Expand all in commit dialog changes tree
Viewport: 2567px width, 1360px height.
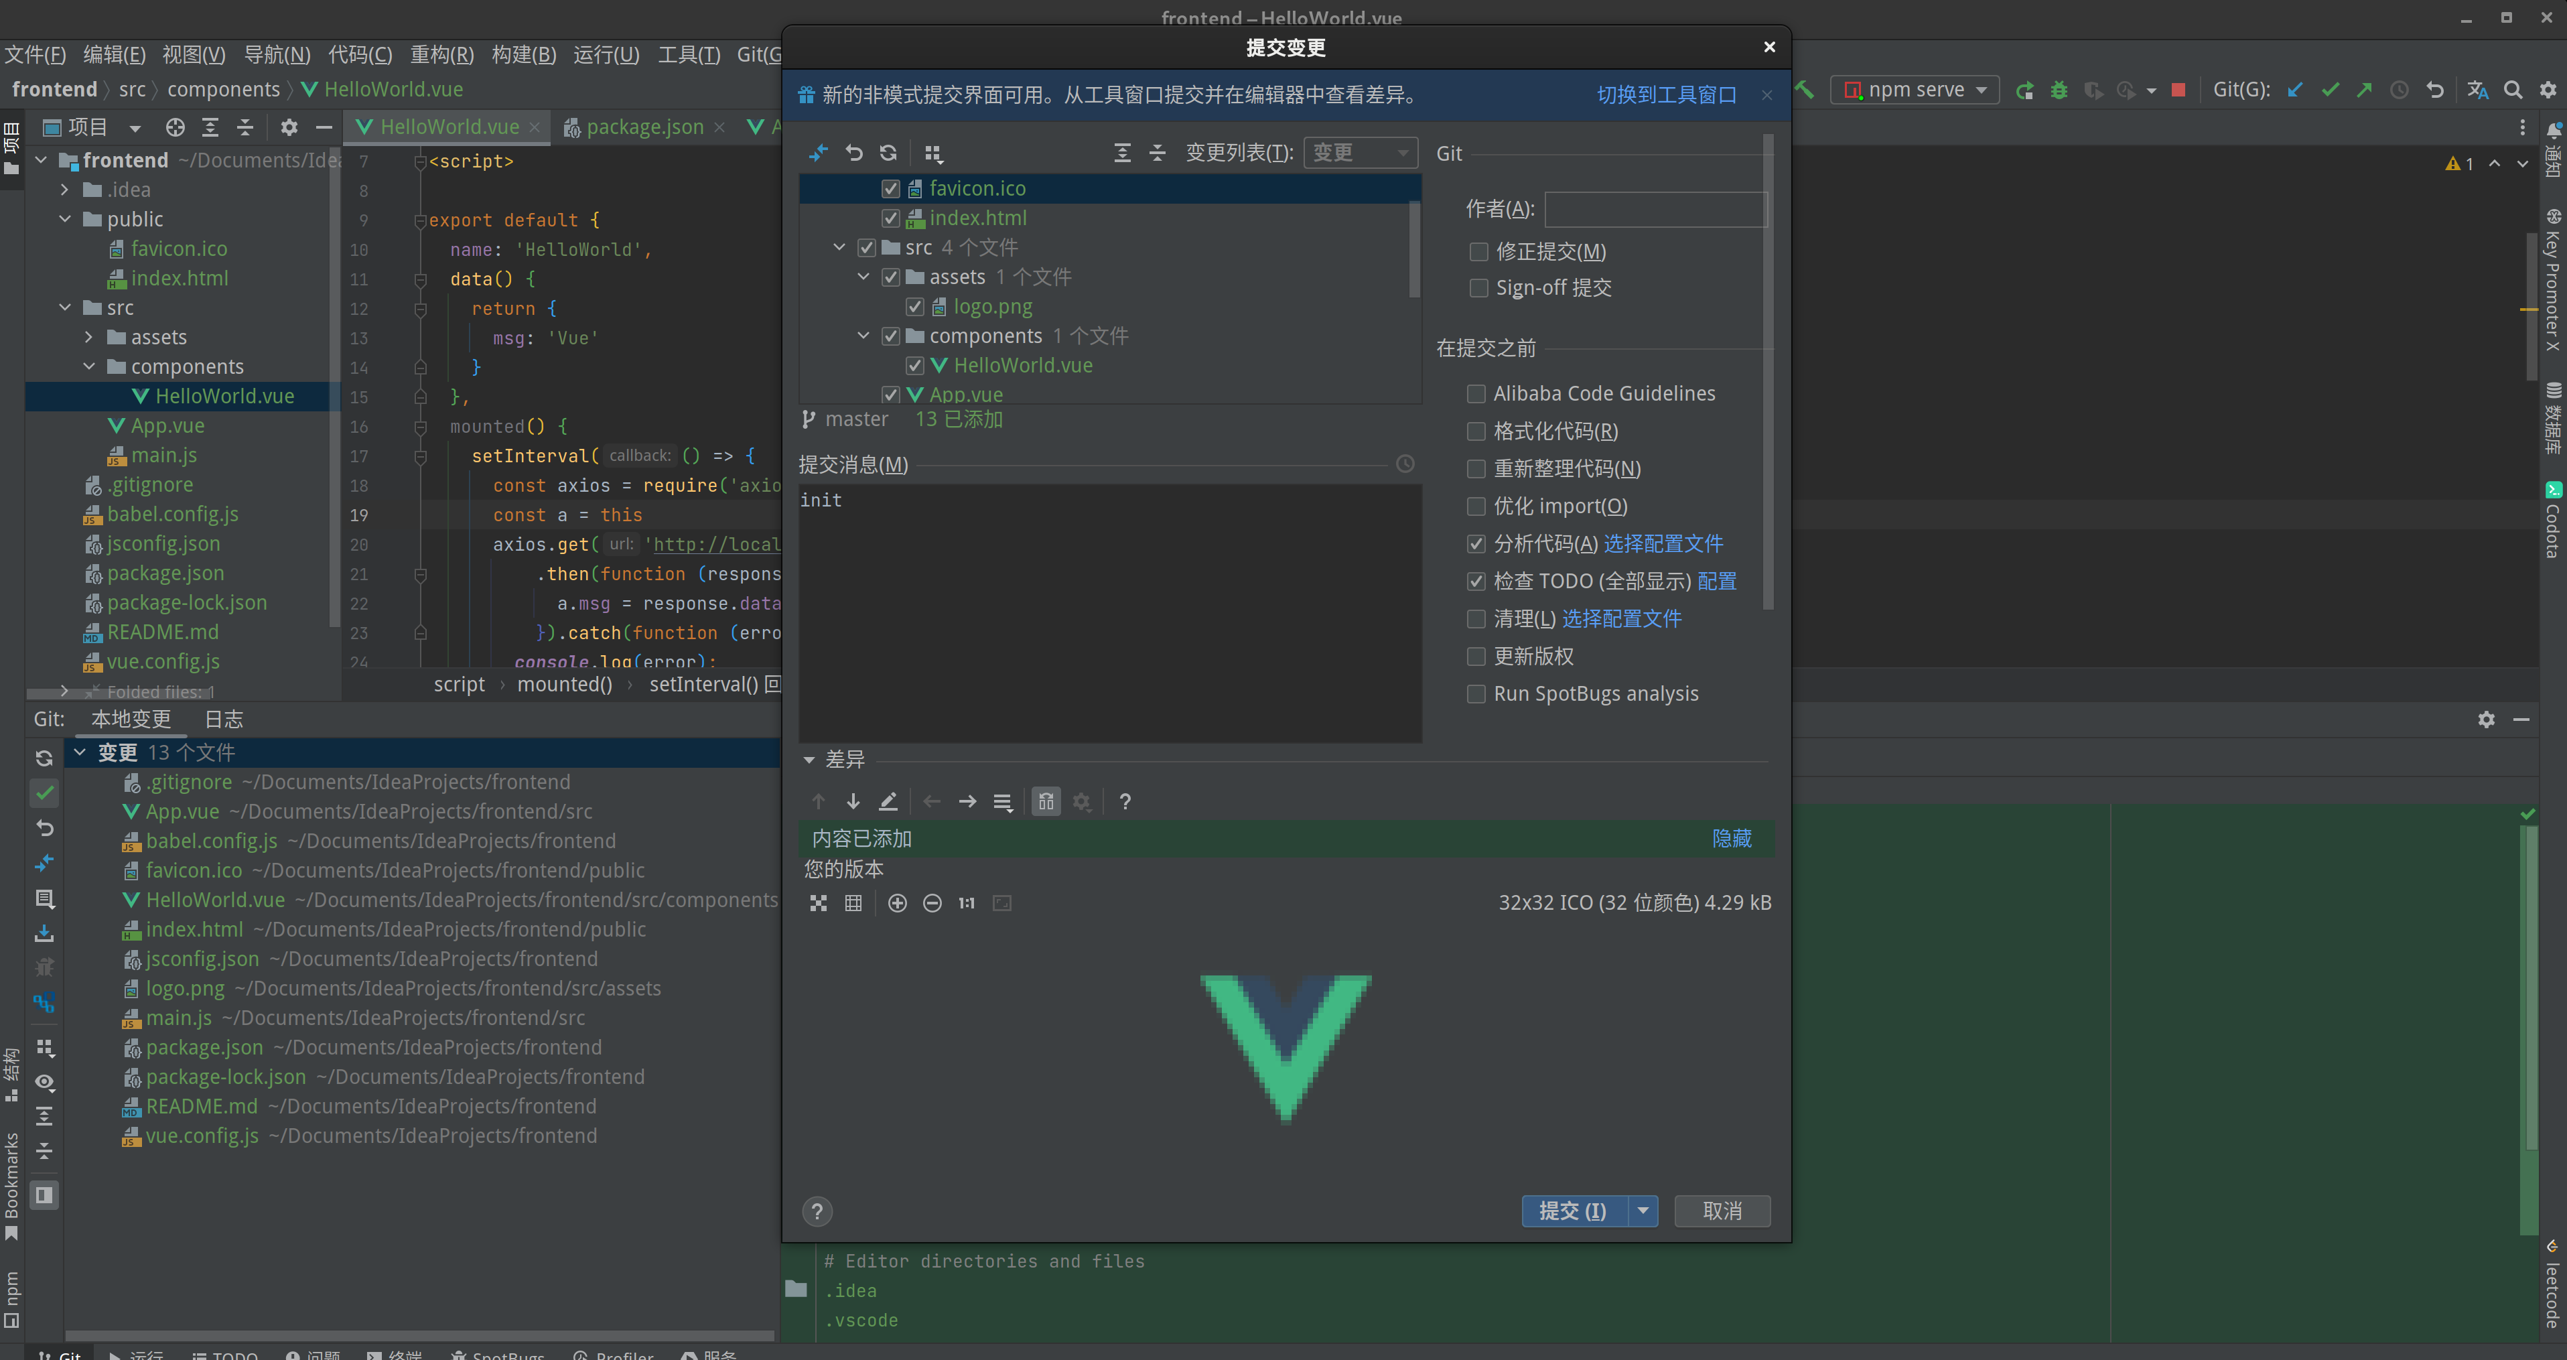[1122, 153]
